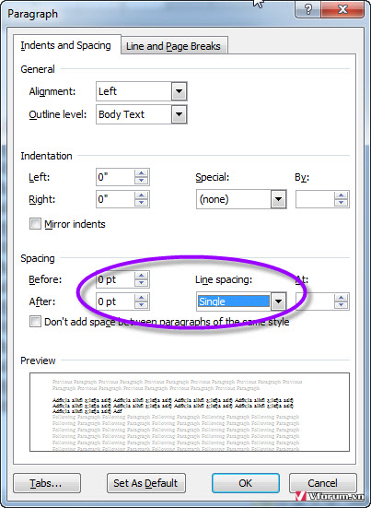Expand the Line spacing dropdown arrow
The width and height of the screenshot is (371, 508).
[278, 301]
